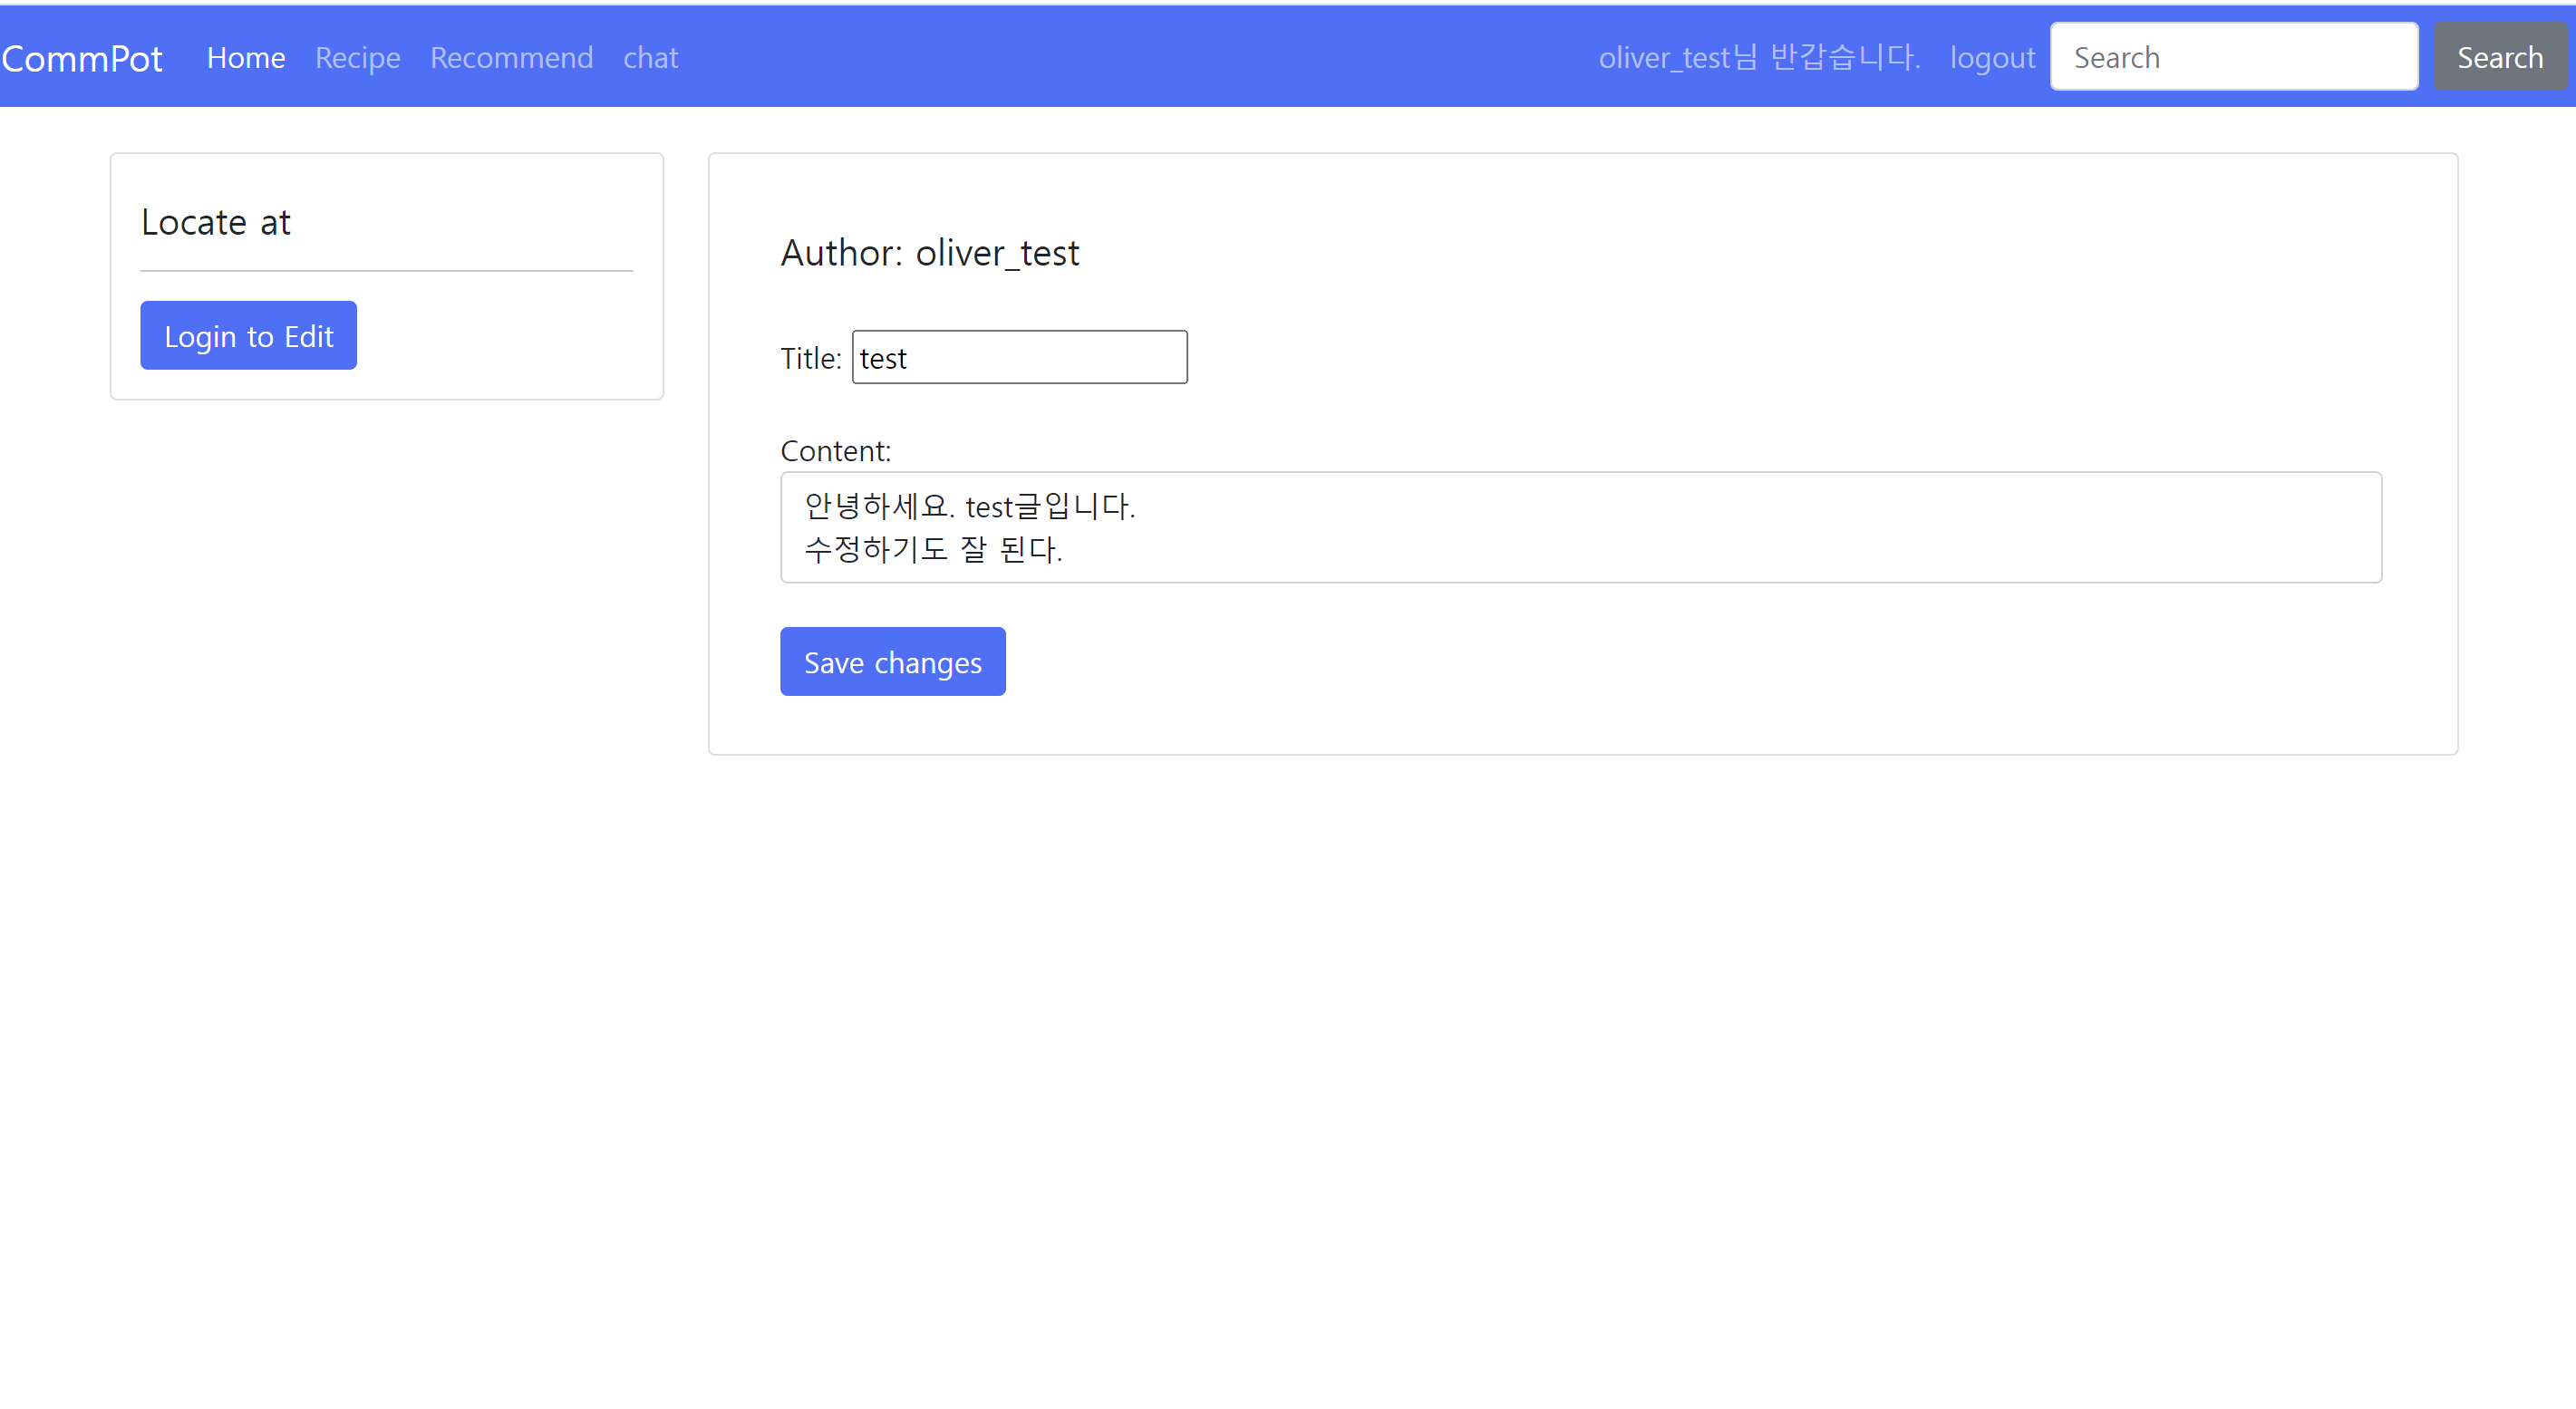2576x1409 pixels.
Task: Open the Recipe page from navbar
Action: [357, 58]
